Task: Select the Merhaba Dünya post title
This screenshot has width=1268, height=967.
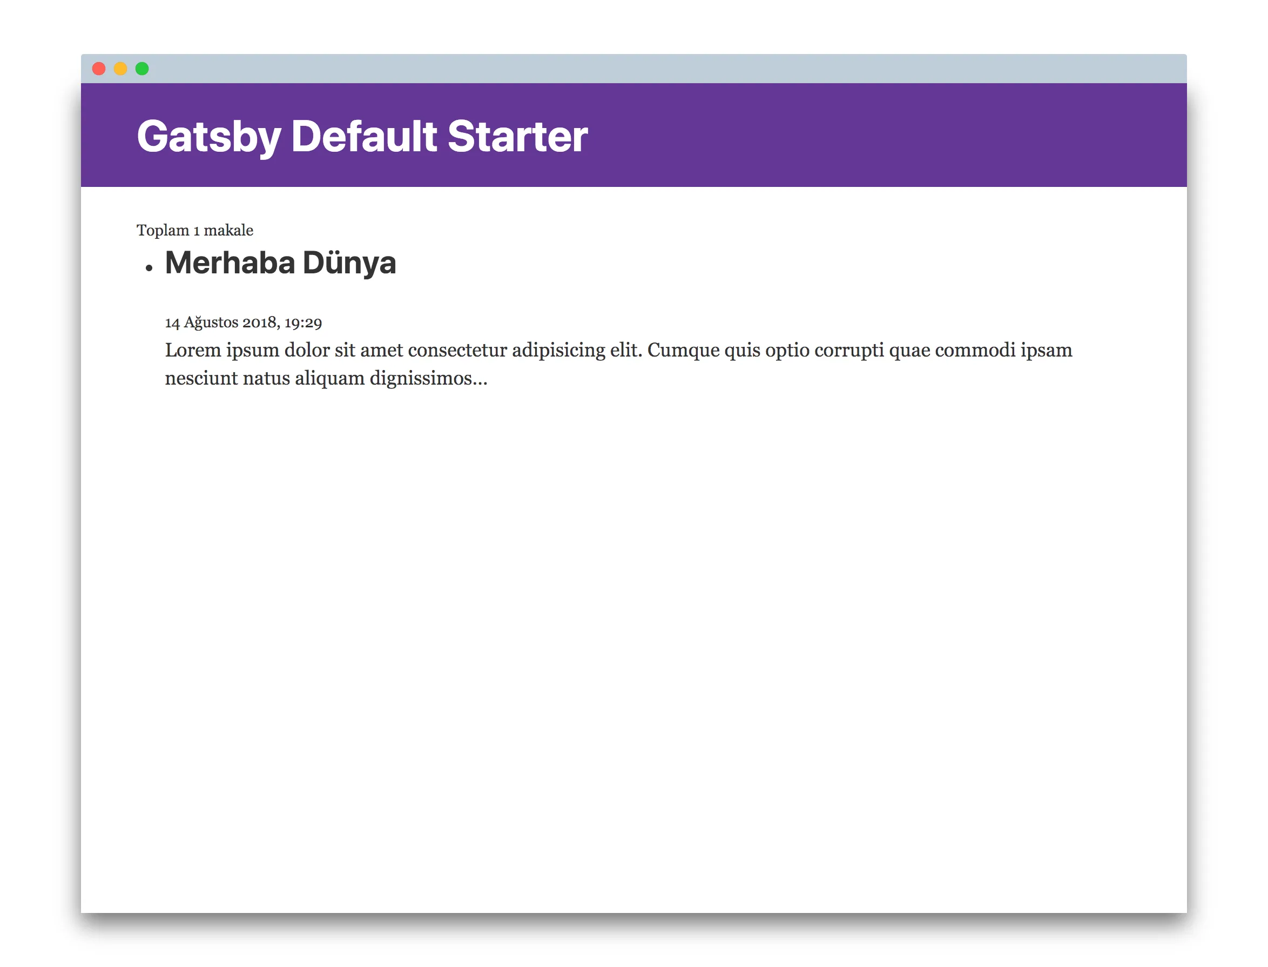Action: click(280, 263)
